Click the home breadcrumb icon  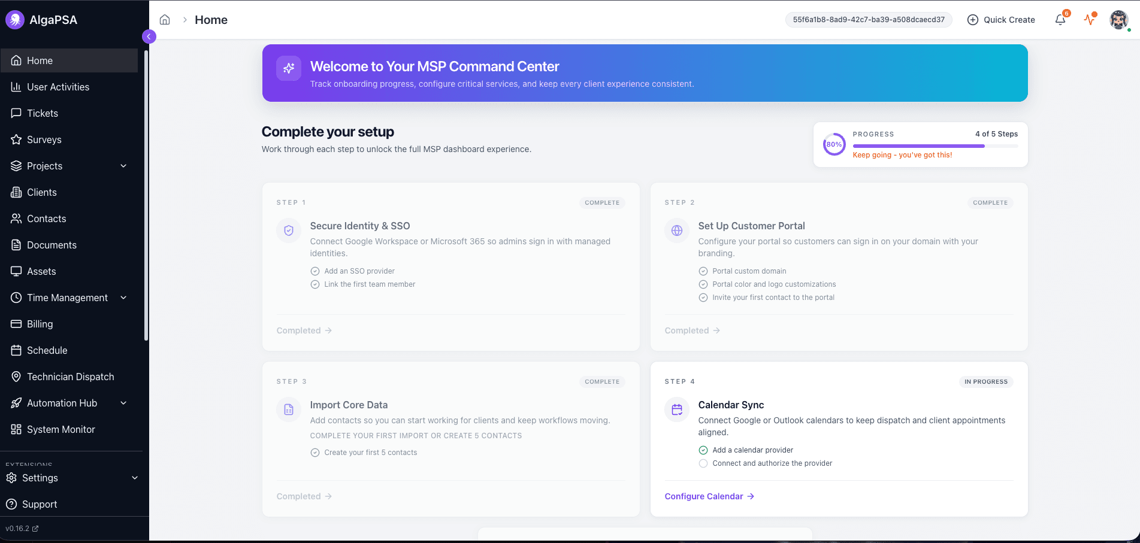pyautogui.click(x=165, y=20)
